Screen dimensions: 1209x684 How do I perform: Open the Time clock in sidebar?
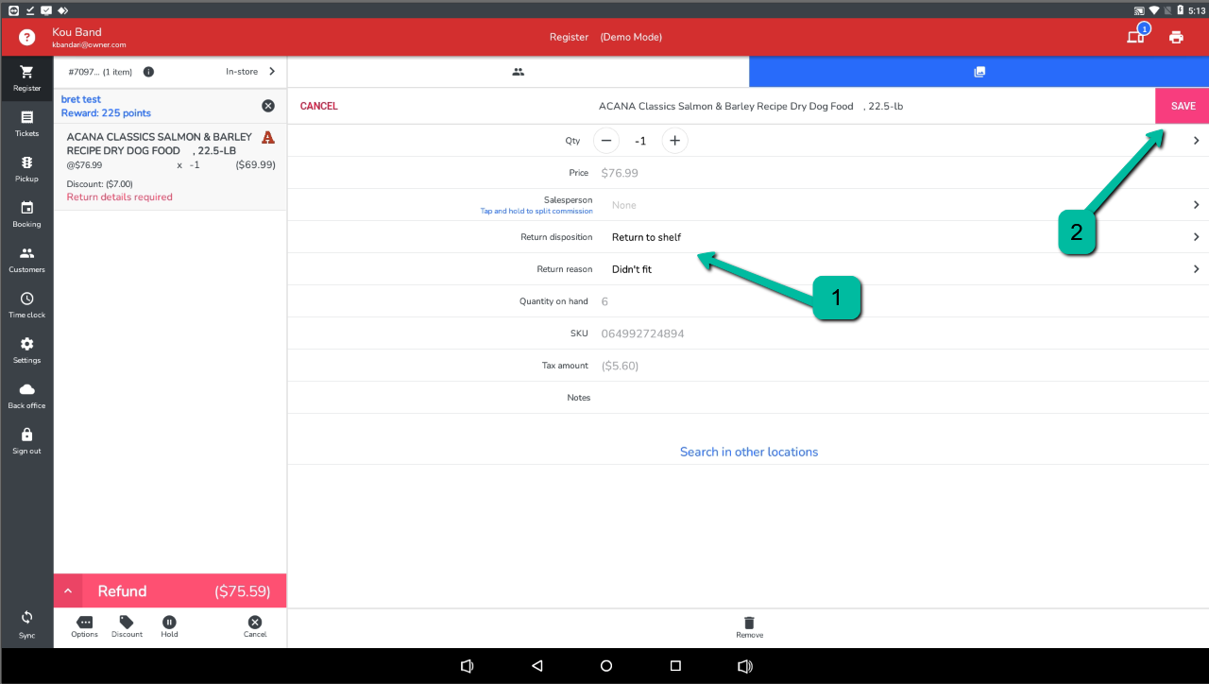(x=26, y=304)
